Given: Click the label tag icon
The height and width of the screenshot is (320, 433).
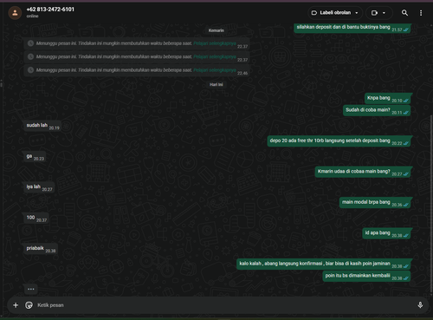Looking at the screenshot, I should click(314, 13).
